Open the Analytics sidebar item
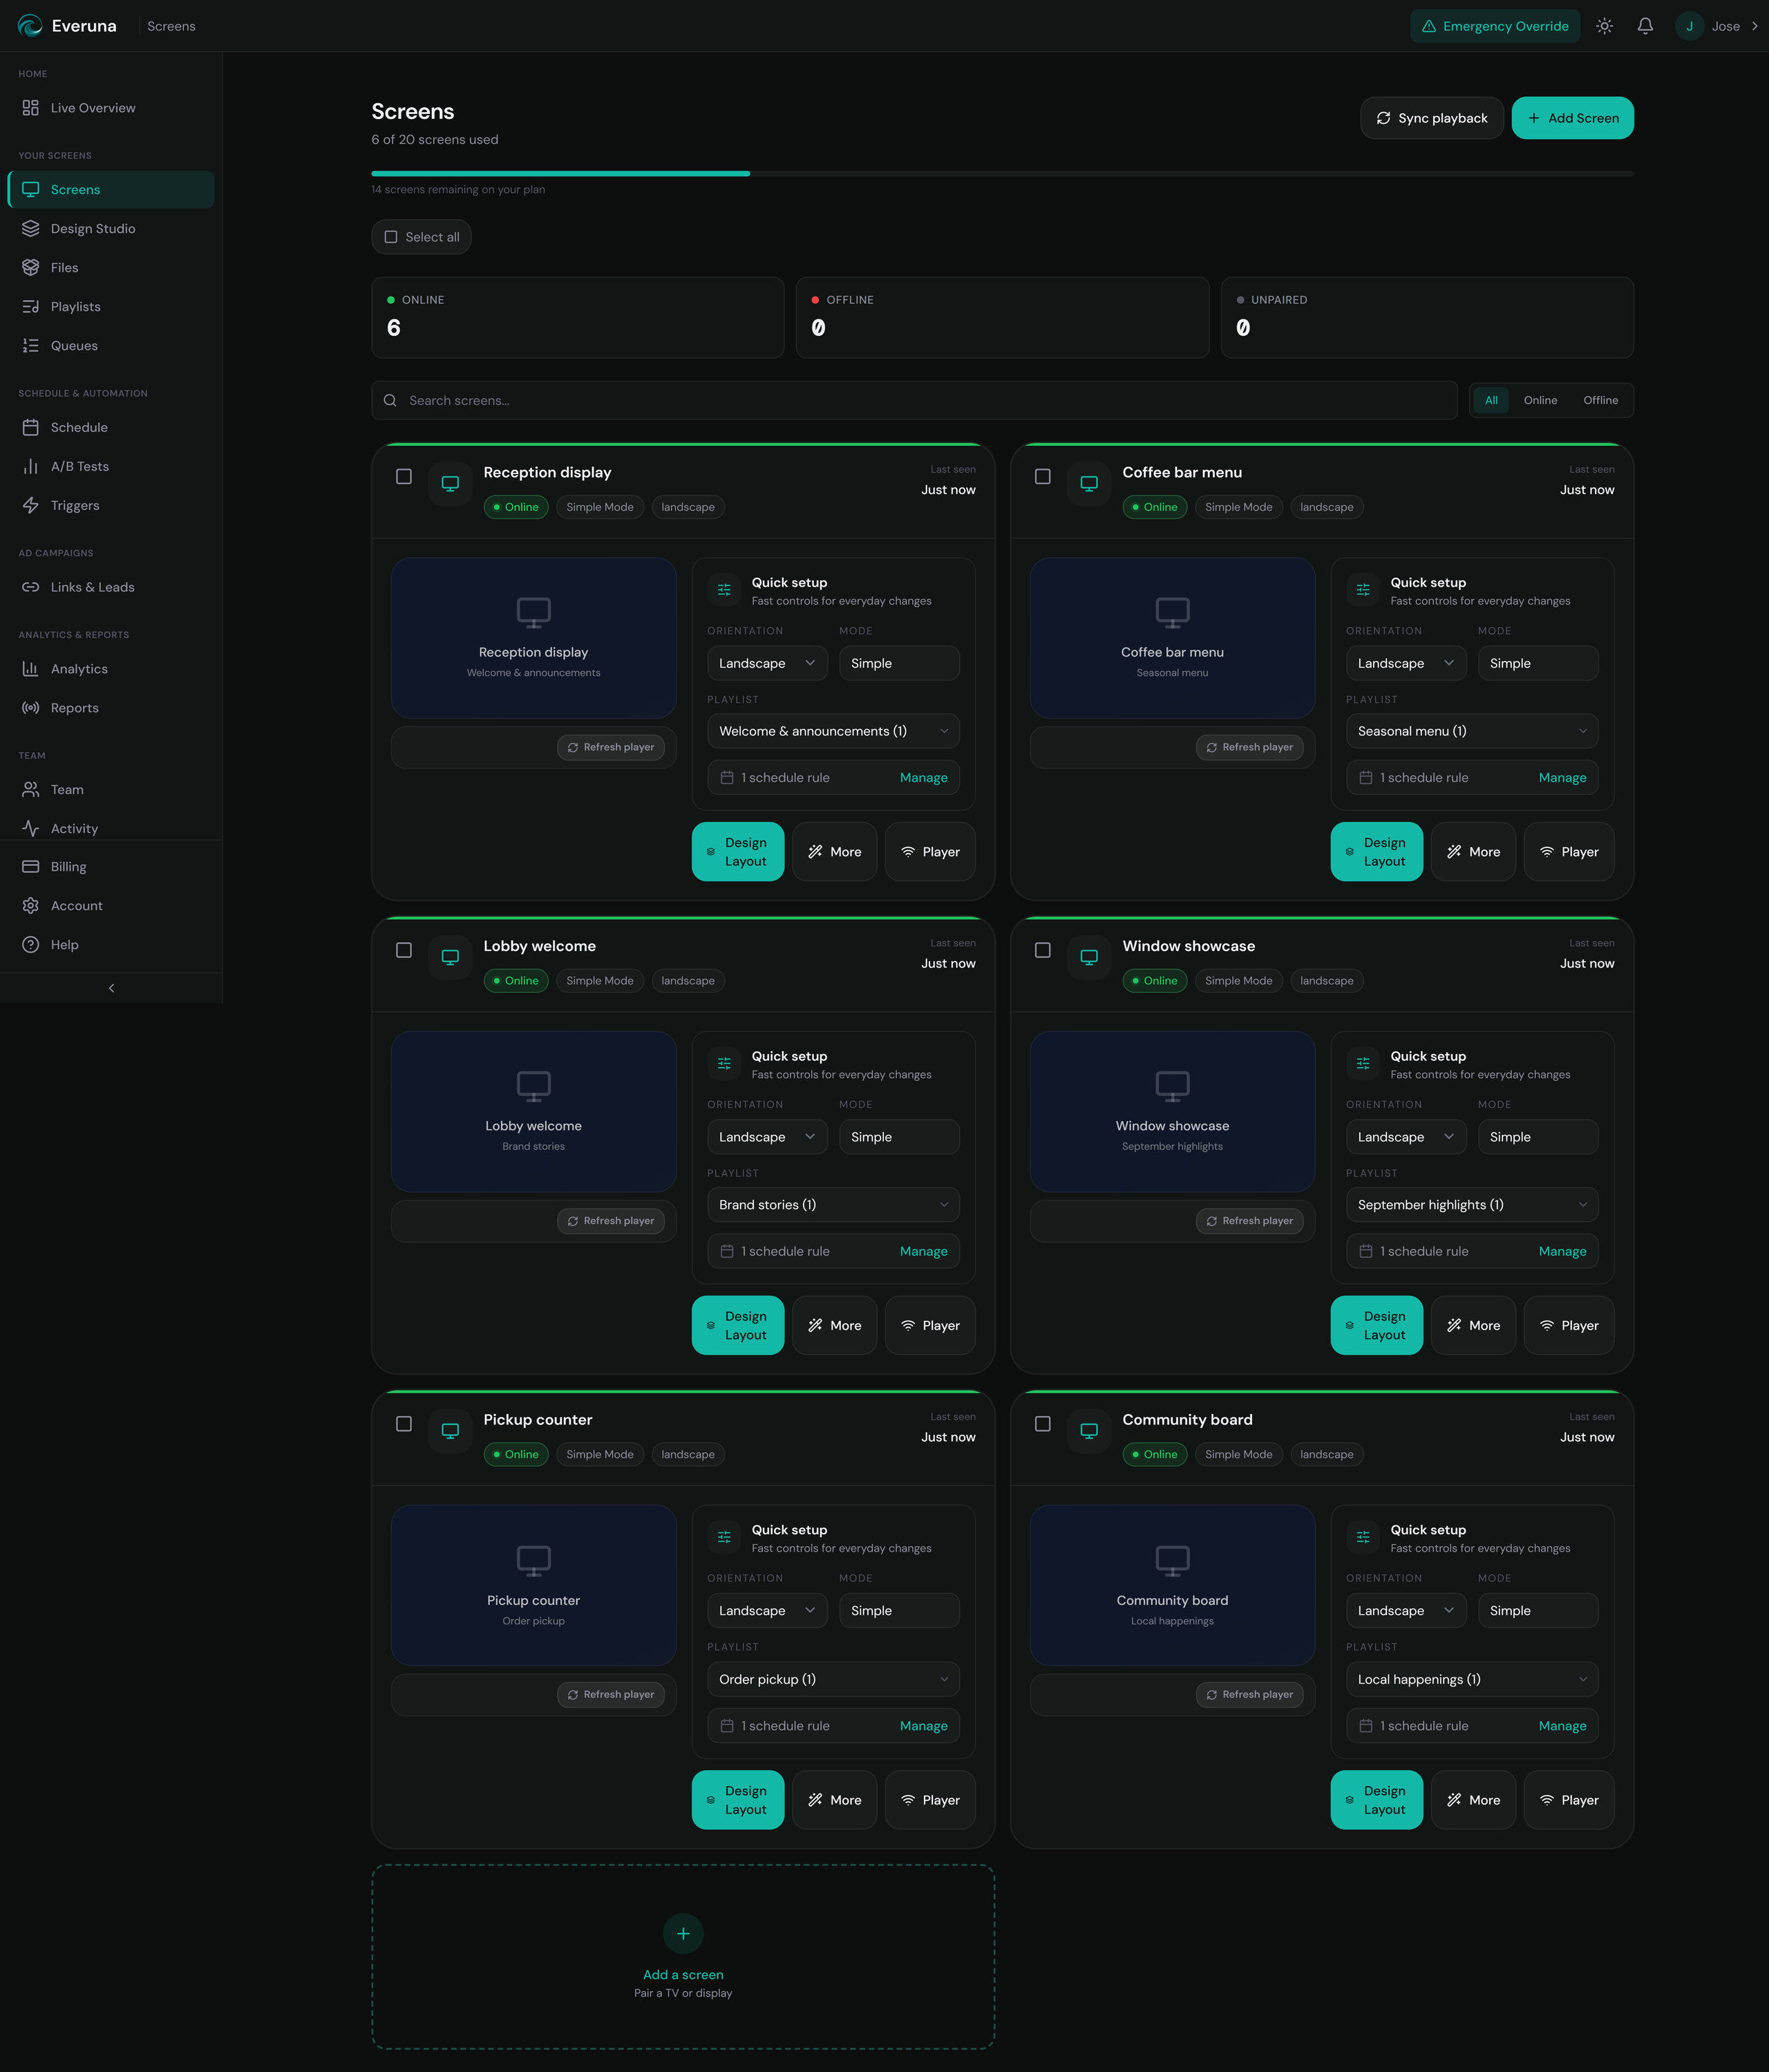 (x=111, y=669)
